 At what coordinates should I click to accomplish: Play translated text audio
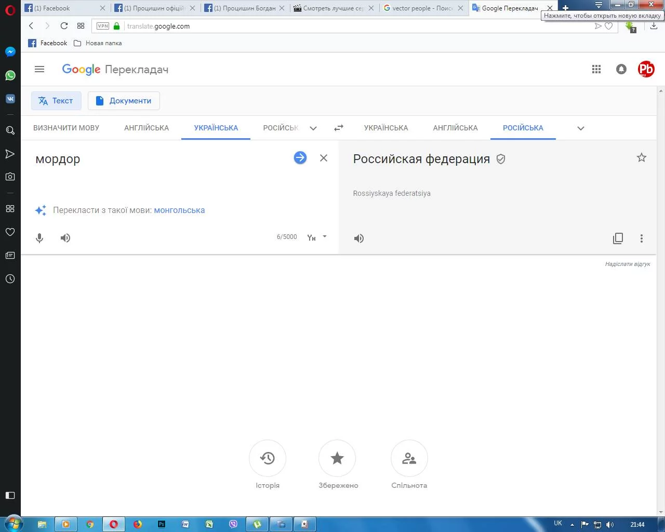[358, 238]
